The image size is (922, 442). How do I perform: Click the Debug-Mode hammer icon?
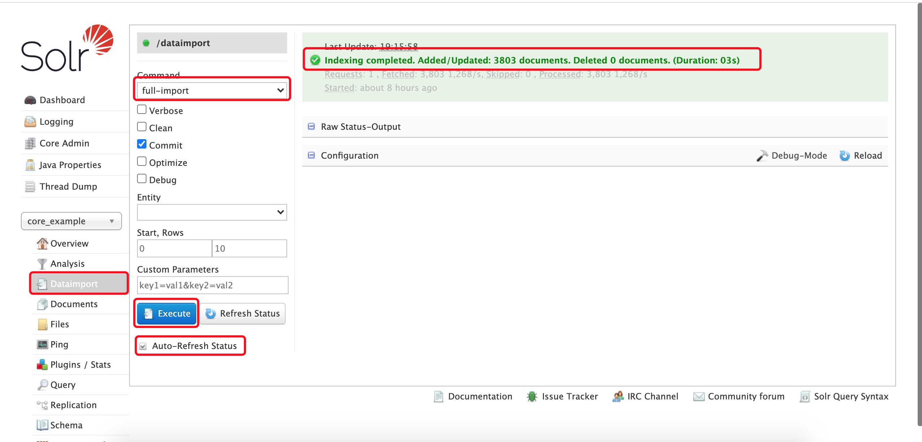pyautogui.click(x=762, y=156)
